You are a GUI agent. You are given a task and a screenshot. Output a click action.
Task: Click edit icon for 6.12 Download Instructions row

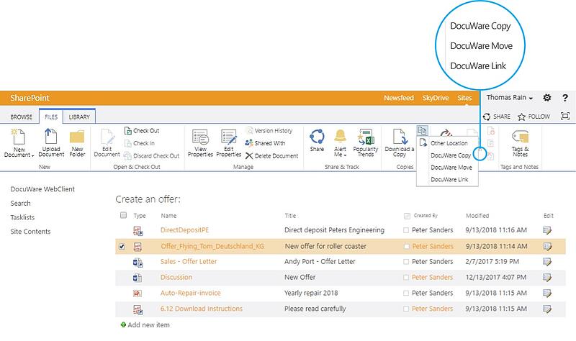point(547,309)
